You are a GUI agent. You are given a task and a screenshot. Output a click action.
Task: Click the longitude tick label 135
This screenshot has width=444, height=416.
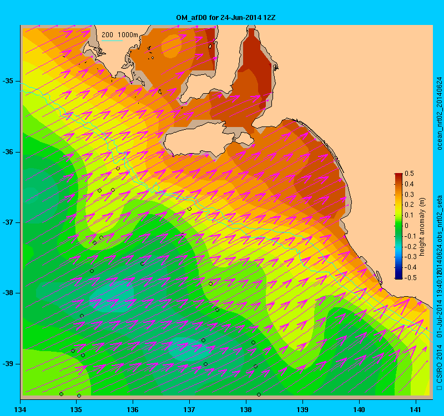pos(76,409)
